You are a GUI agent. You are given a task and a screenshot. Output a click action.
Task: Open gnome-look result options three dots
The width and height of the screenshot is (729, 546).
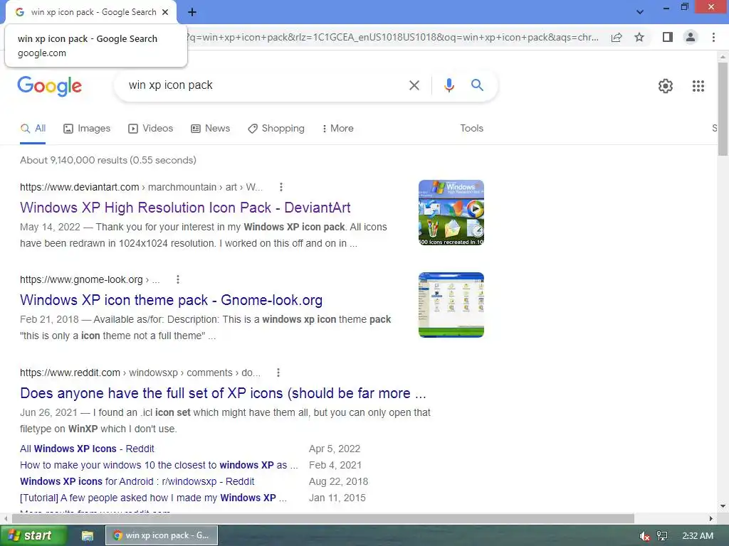(x=177, y=279)
